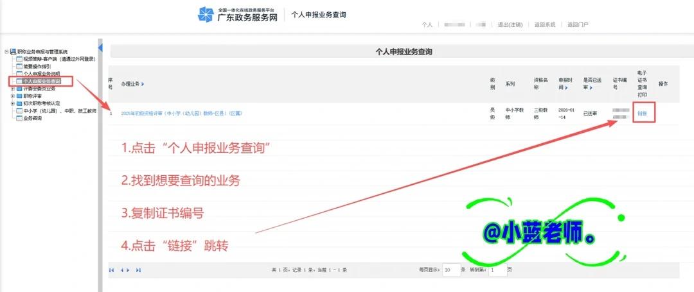Go to the next page arrow
The height and width of the screenshot is (292, 694).
(x=129, y=270)
